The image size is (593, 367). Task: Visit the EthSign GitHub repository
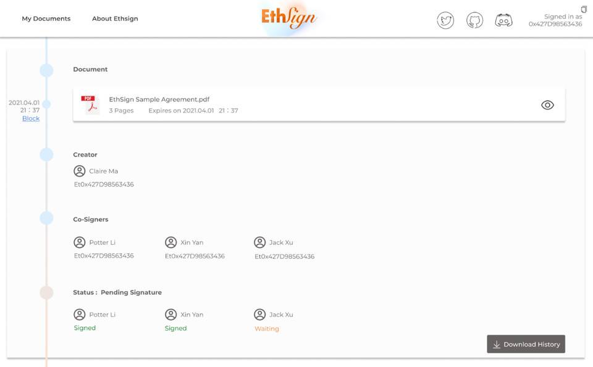474,20
